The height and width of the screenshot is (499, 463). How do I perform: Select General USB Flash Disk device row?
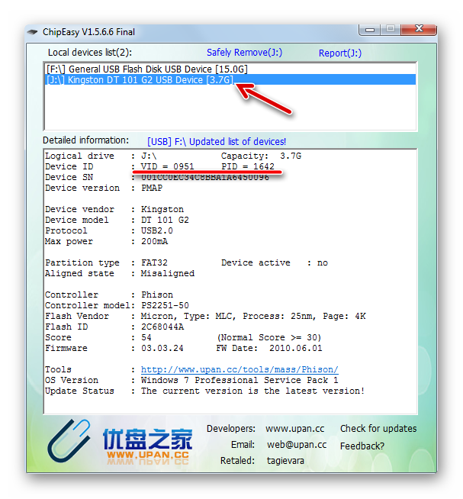[230, 69]
